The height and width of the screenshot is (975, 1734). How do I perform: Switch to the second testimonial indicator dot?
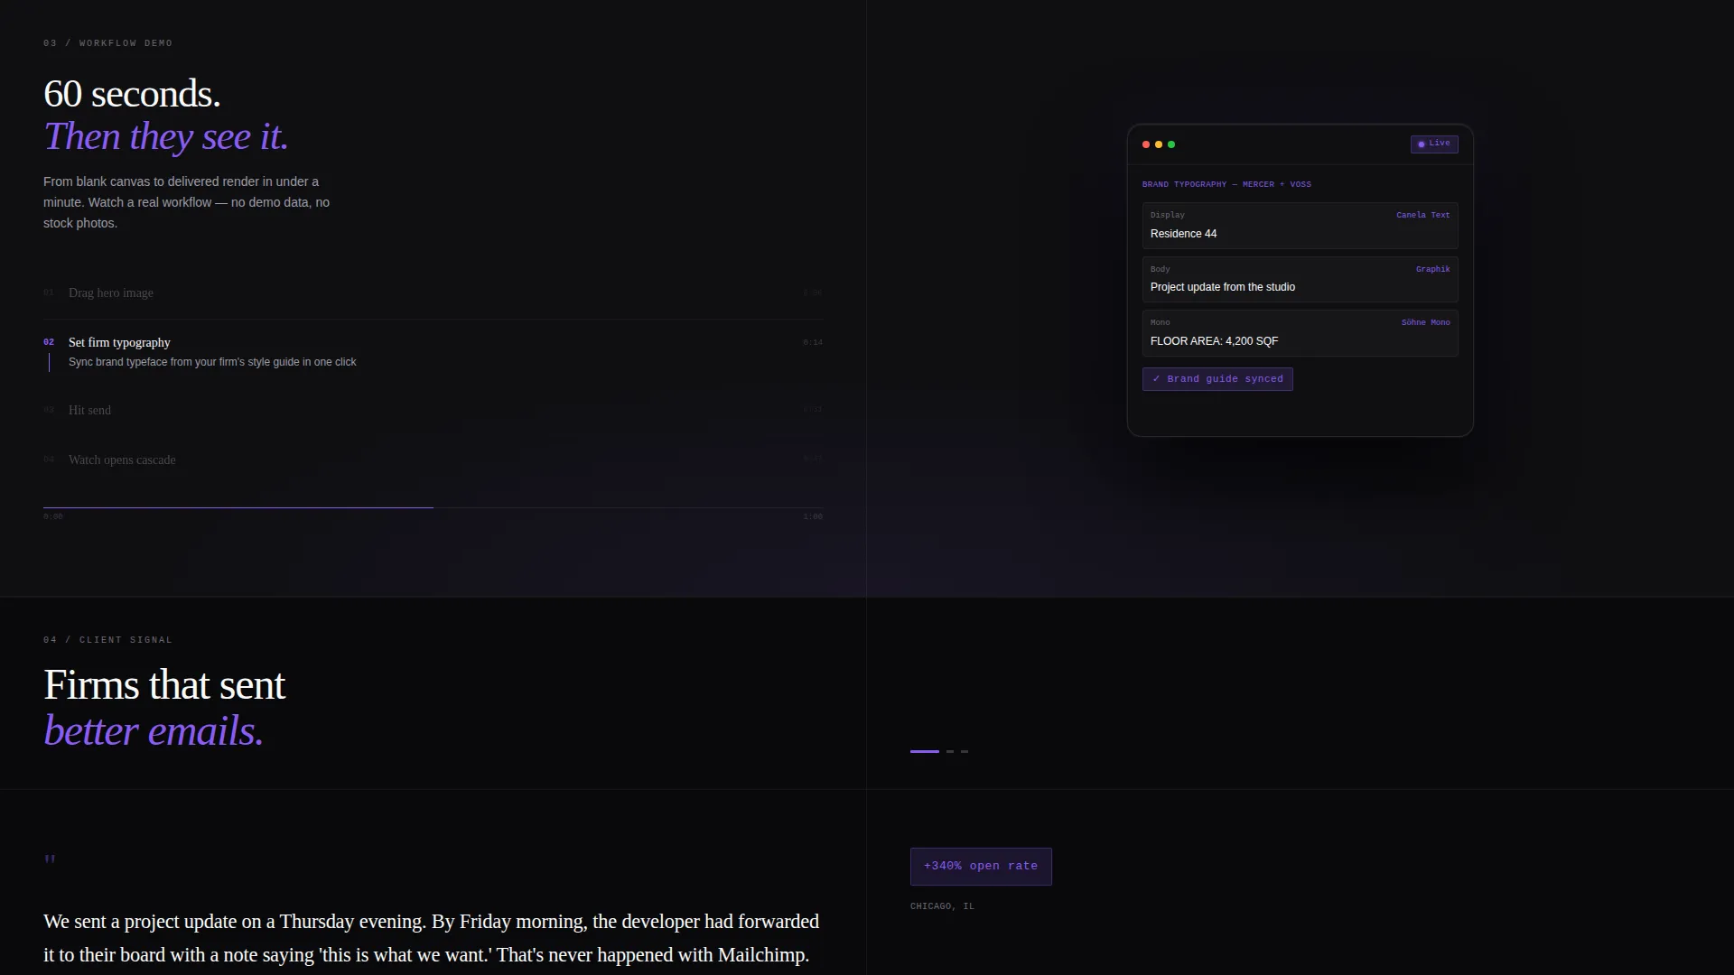click(950, 751)
